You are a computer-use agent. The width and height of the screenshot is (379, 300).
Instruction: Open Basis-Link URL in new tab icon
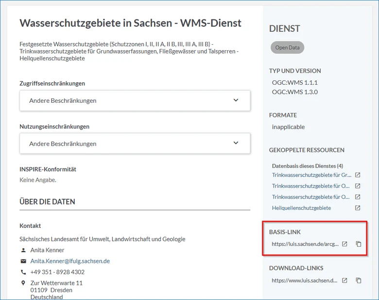(x=345, y=244)
